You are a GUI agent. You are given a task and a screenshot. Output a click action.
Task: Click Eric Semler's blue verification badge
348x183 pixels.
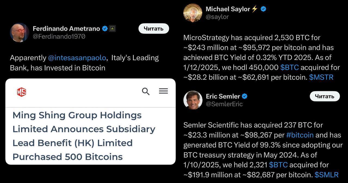tap(245, 96)
